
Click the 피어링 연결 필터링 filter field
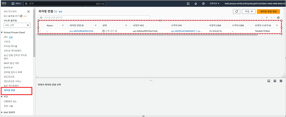point(94,18)
